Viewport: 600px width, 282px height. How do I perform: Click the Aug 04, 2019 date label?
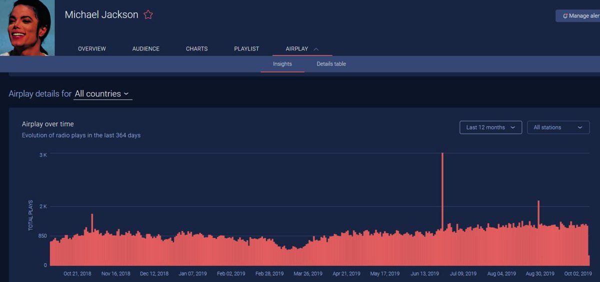tap(501, 273)
